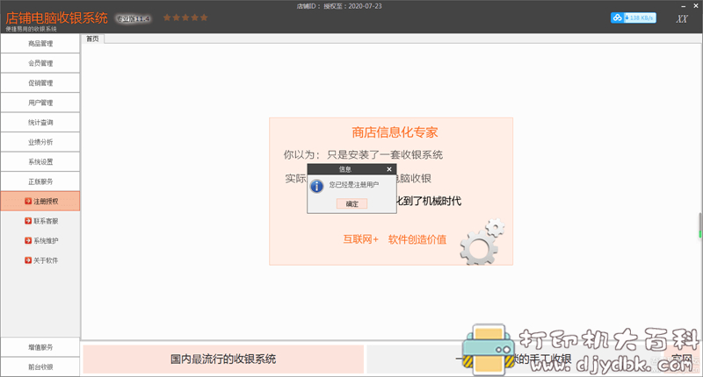Click the 互联网+ text
Image resolution: width=703 pixels, height=377 pixels.
[361, 239]
